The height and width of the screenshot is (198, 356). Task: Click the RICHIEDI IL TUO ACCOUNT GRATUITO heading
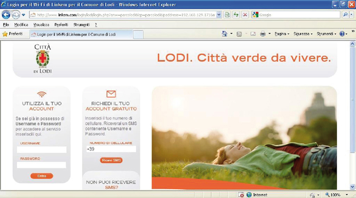click(111, 106)
